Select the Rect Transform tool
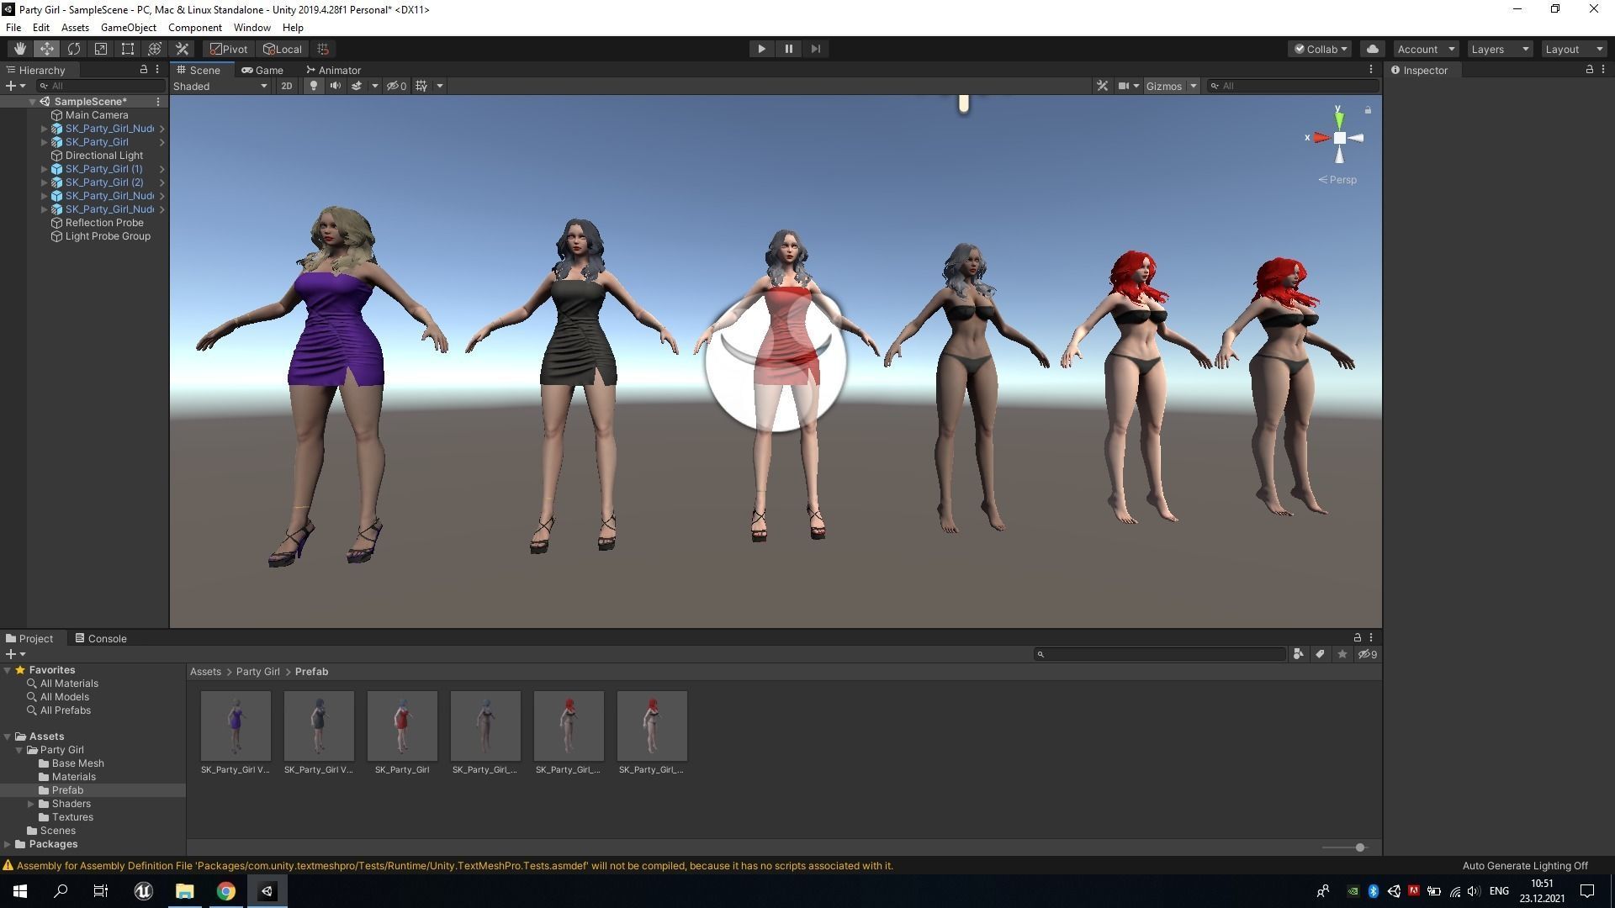Viewport: 1615px width, 908px height. pos(128,49)
